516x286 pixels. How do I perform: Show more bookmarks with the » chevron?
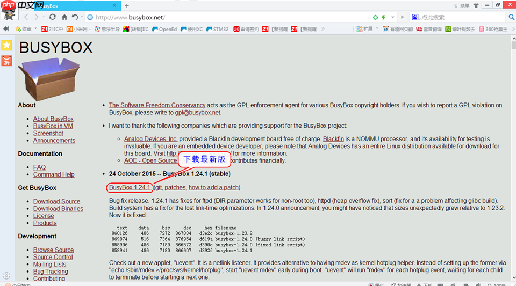click(323, 29)
